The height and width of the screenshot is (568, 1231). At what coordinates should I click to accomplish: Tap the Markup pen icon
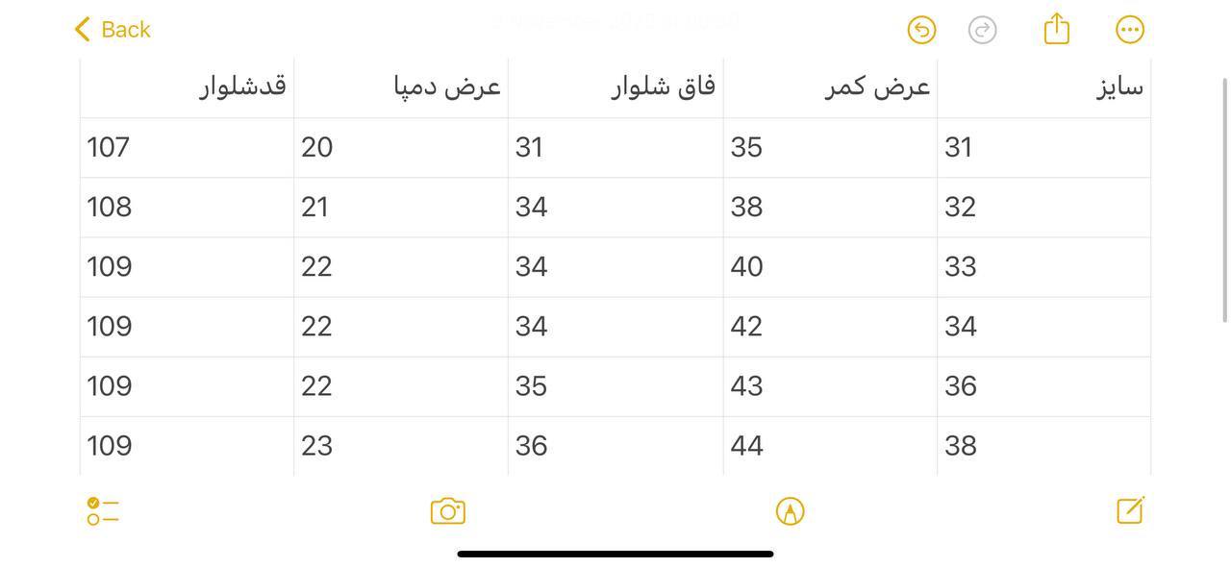[789, 508]
